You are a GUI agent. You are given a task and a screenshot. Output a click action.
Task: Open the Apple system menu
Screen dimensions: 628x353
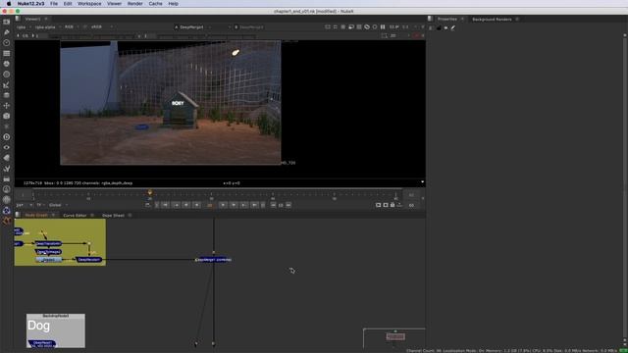click(x=9, y=4)
